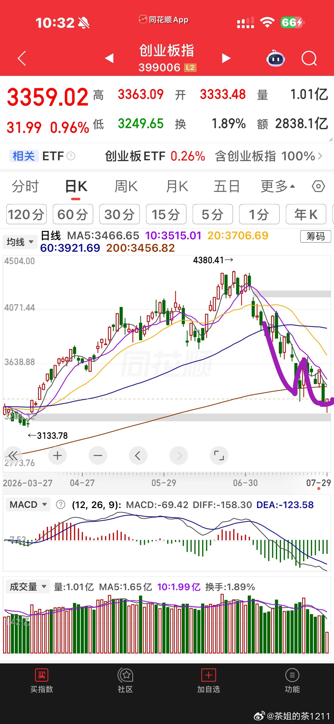Zoom out chart with minus button
Viewport: 334px width, 724px height.
pyautogui.click(x=98, y=455)
